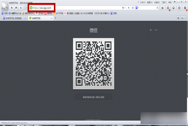Switch page language to EN
Screen dimensions: 188x126
point(156,30)
